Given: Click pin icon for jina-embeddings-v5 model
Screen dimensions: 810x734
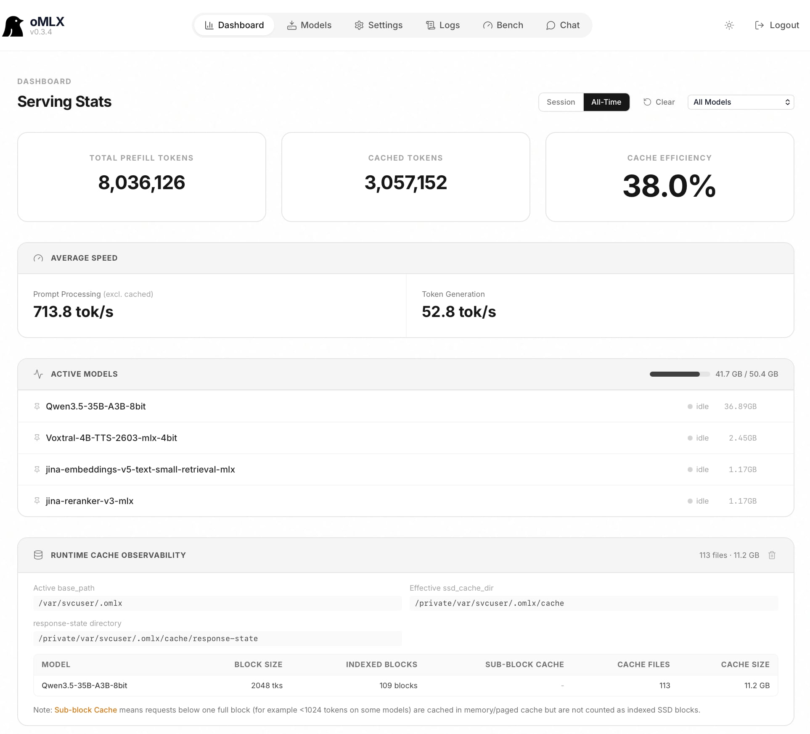Looking at the screenshot, I should coord(37,469).
